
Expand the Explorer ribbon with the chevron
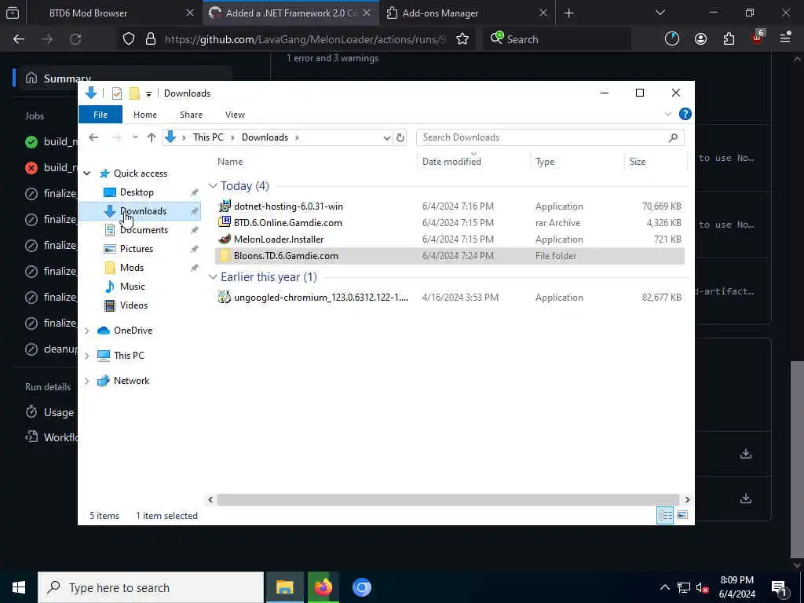tap(668, 114)
